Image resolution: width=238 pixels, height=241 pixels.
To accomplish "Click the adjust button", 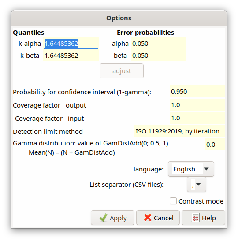I will point(122,71).
